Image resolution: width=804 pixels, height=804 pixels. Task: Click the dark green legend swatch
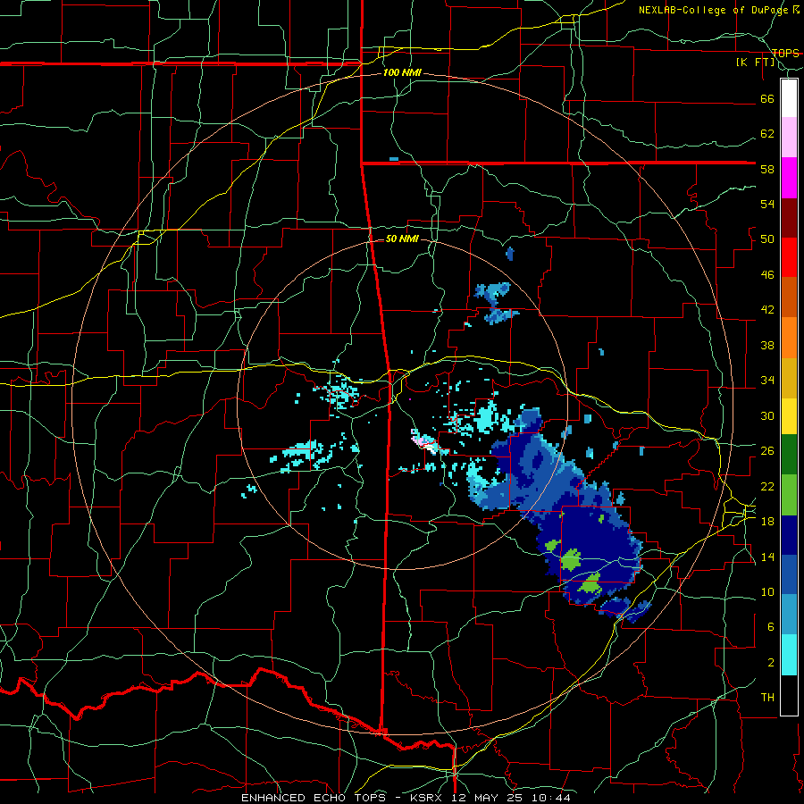(x=789, y=455)
